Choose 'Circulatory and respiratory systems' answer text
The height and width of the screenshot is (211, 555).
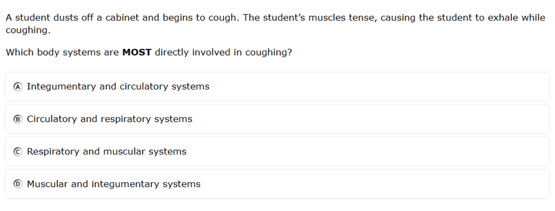coord(109,119)
